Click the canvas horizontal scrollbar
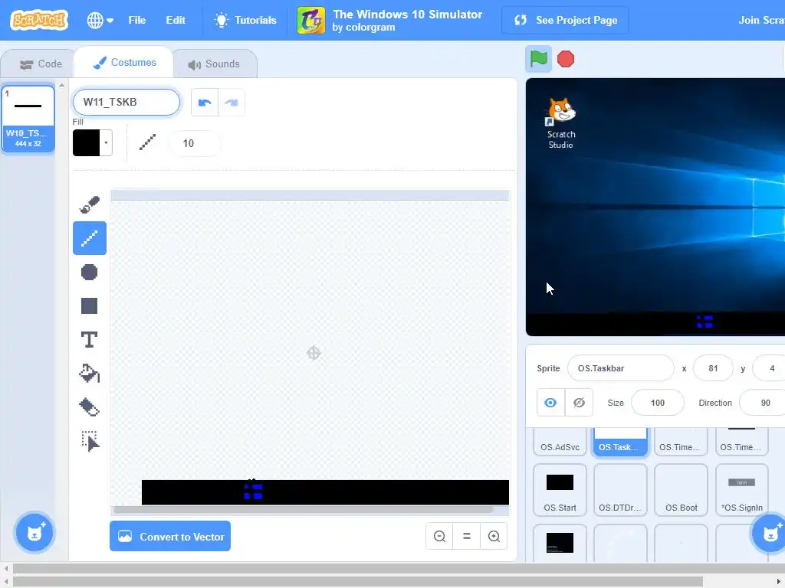The width and height of the screenshot is (785, 588). [x=304, y=509]
